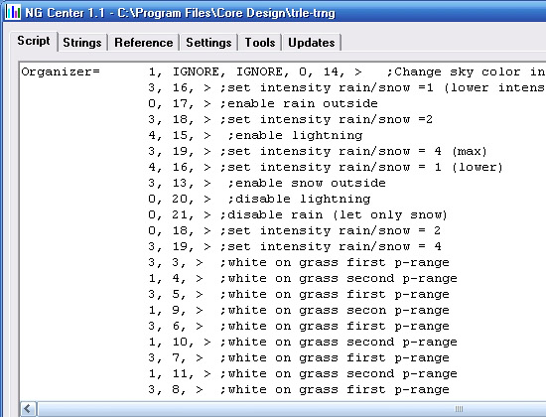Click the 'white on grass secon p-range' line

click(299, 310)
